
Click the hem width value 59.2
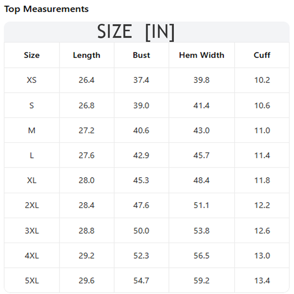pyautogui.click(x=201, y=280)
